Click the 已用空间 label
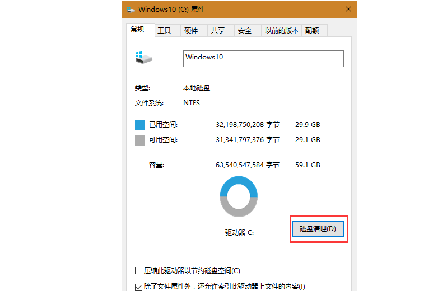The height and width of the screenshot is (291, 447). tap(164, 125)
